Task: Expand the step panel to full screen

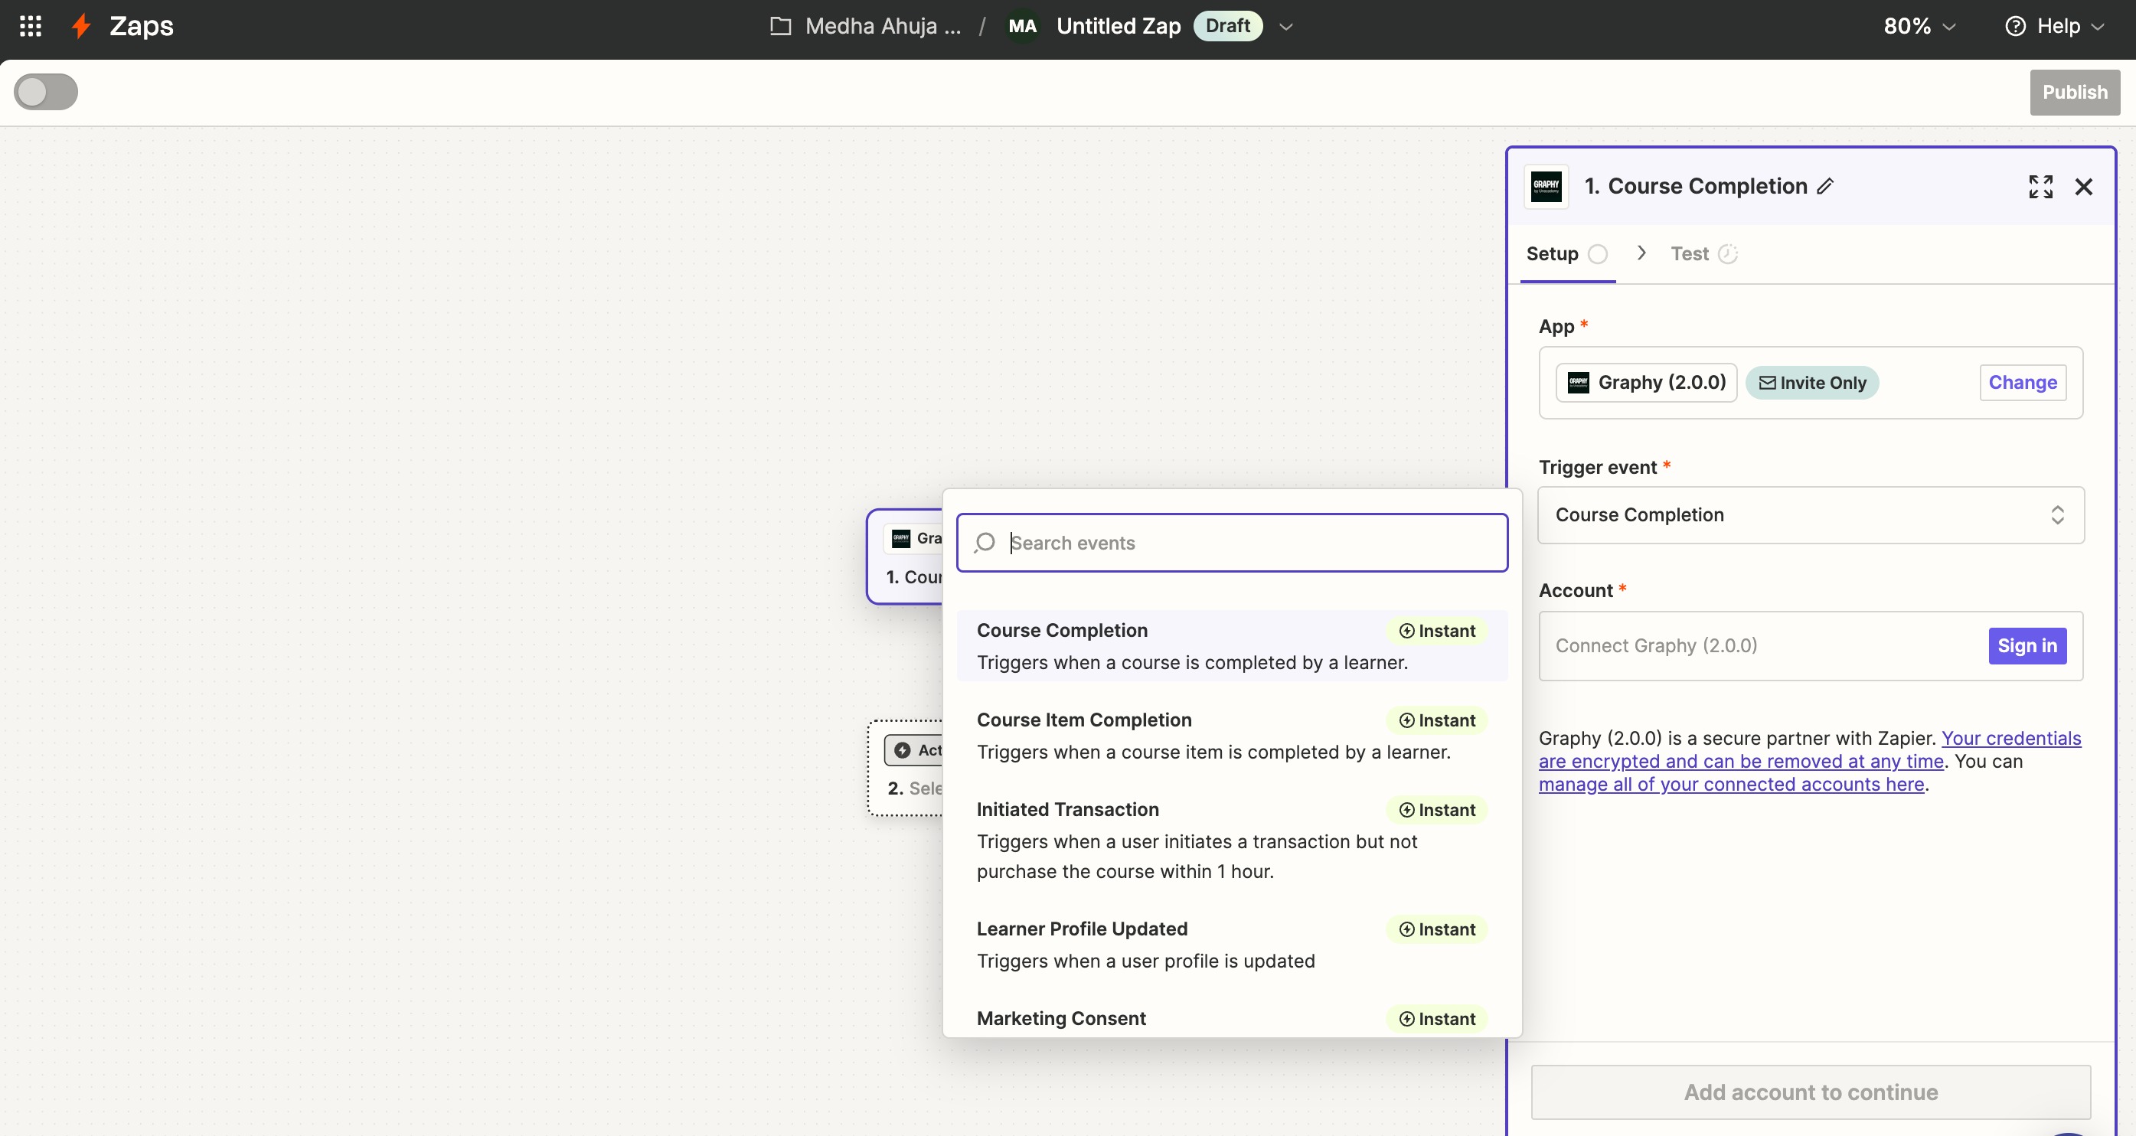Action: tap(2040, 187)
